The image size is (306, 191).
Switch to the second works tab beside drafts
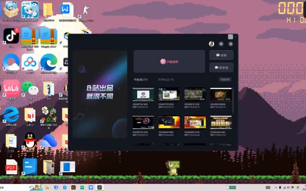click(166, 80)
